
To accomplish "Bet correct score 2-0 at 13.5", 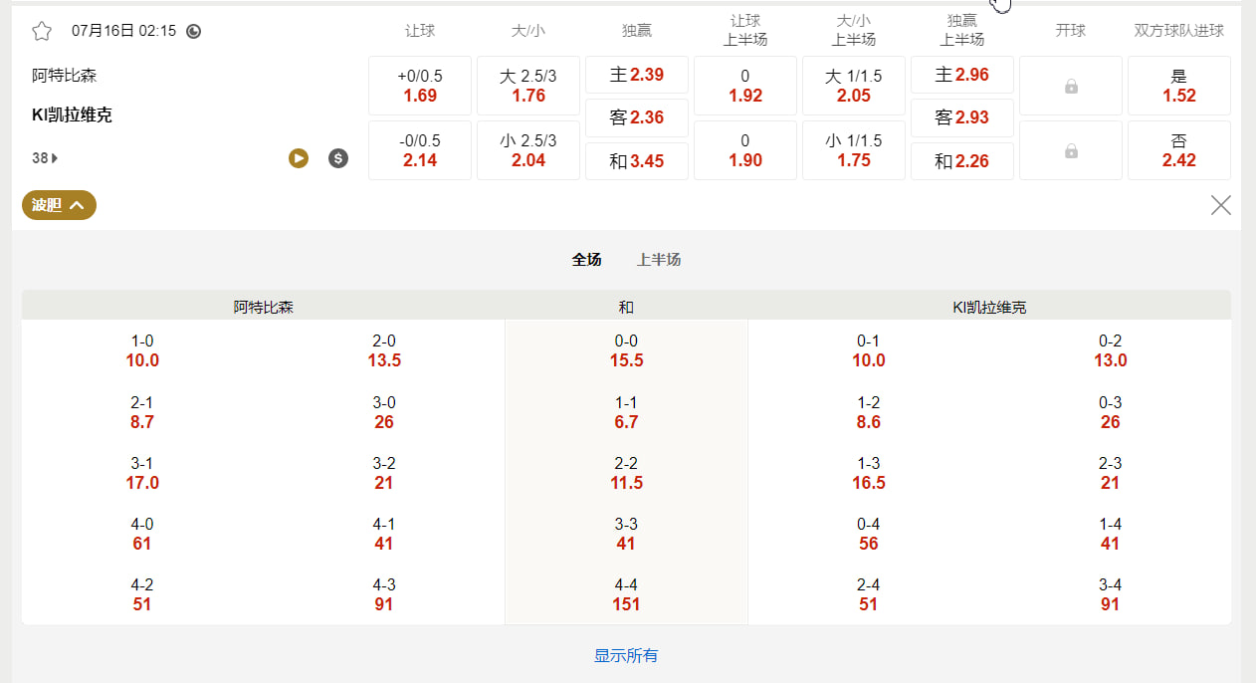I will [x=384, y=350].
